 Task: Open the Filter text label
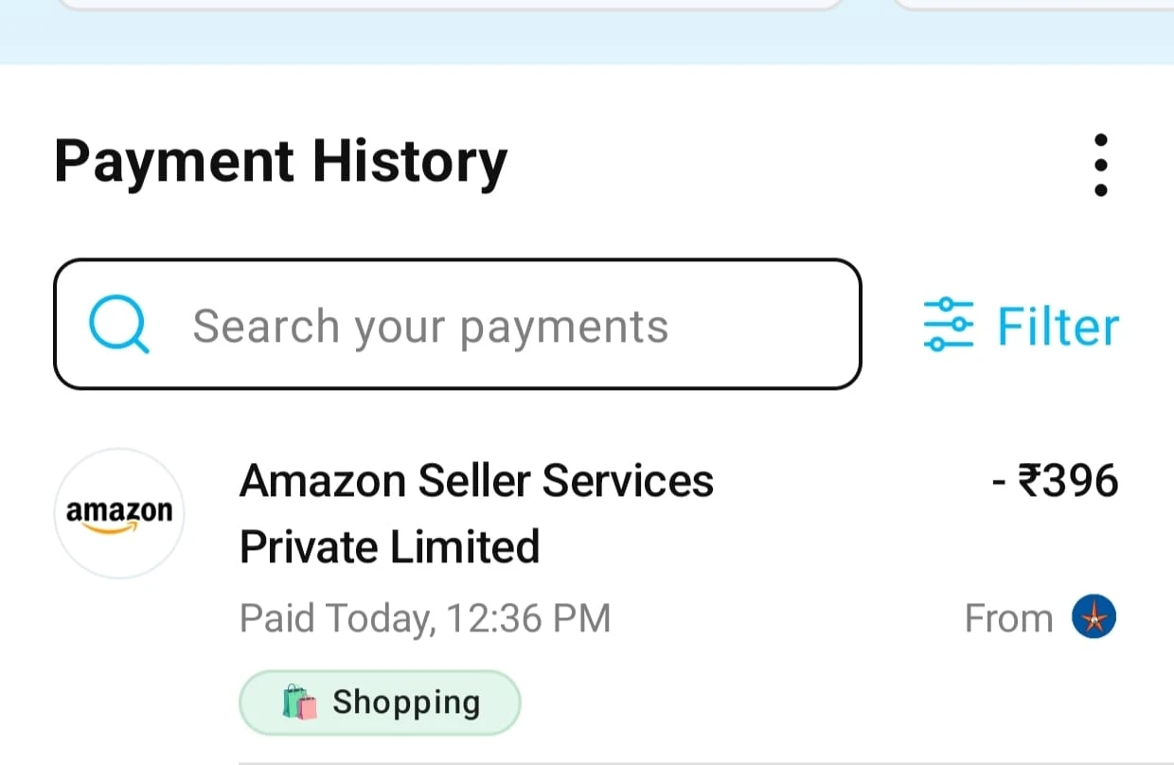(1058, 326)
